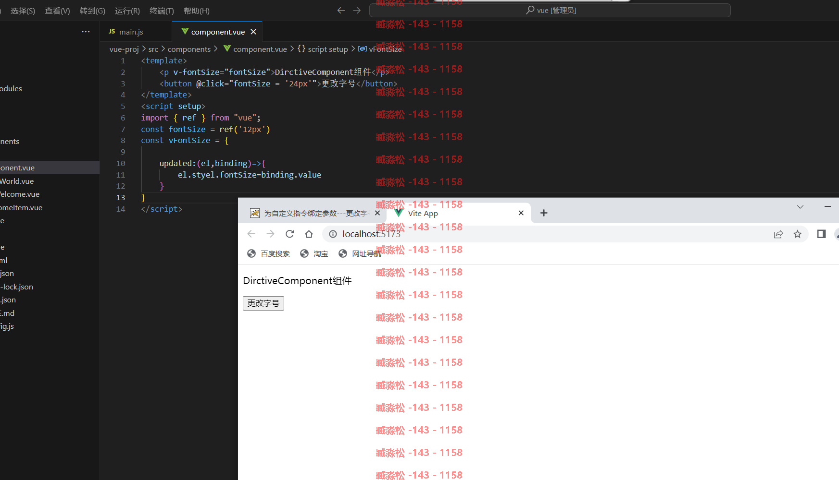Screen dimensions: 839x480
Task: Open the vite.config.js file in explorer
Action: tap(50, 326)
